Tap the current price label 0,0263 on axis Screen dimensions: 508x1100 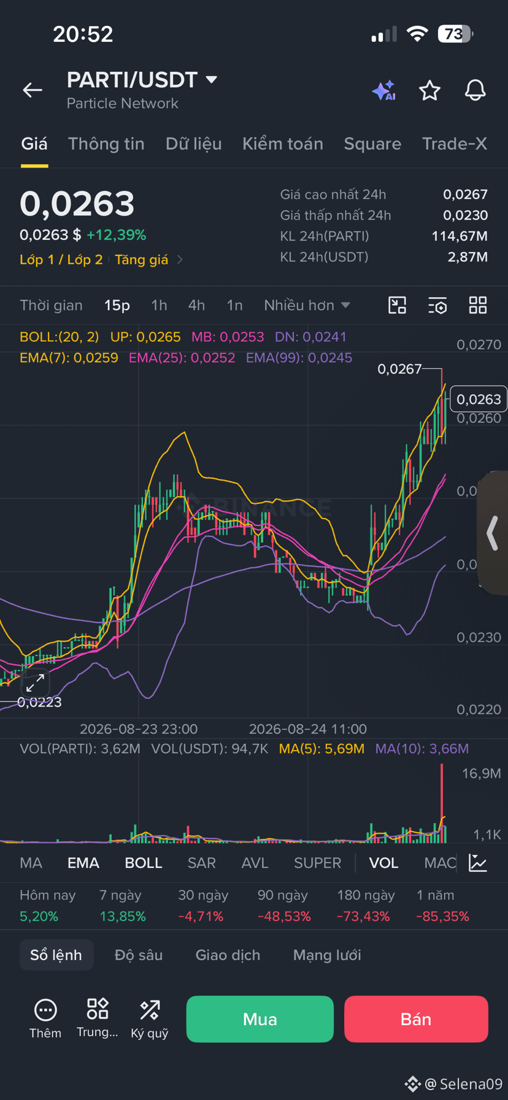(479, 399)
